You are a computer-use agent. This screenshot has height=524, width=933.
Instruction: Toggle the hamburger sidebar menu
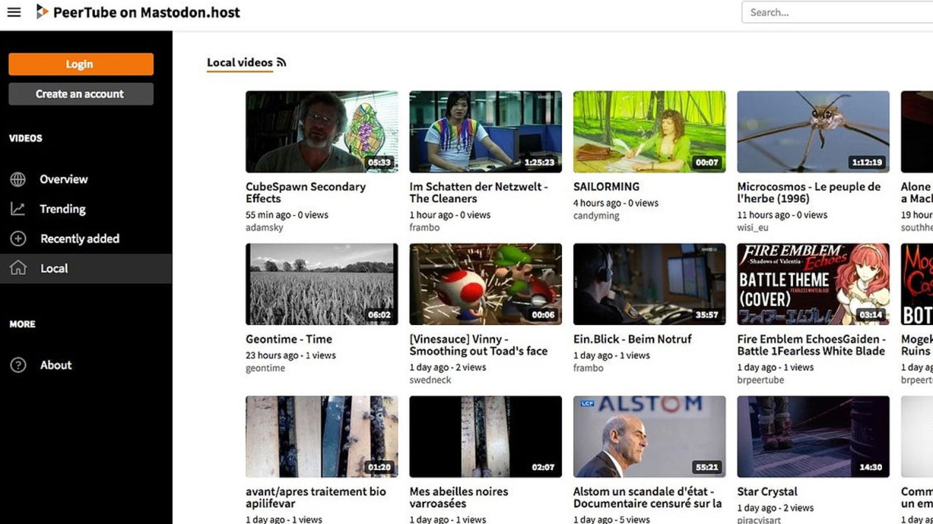pyautogui.click(x=14, y=12)
